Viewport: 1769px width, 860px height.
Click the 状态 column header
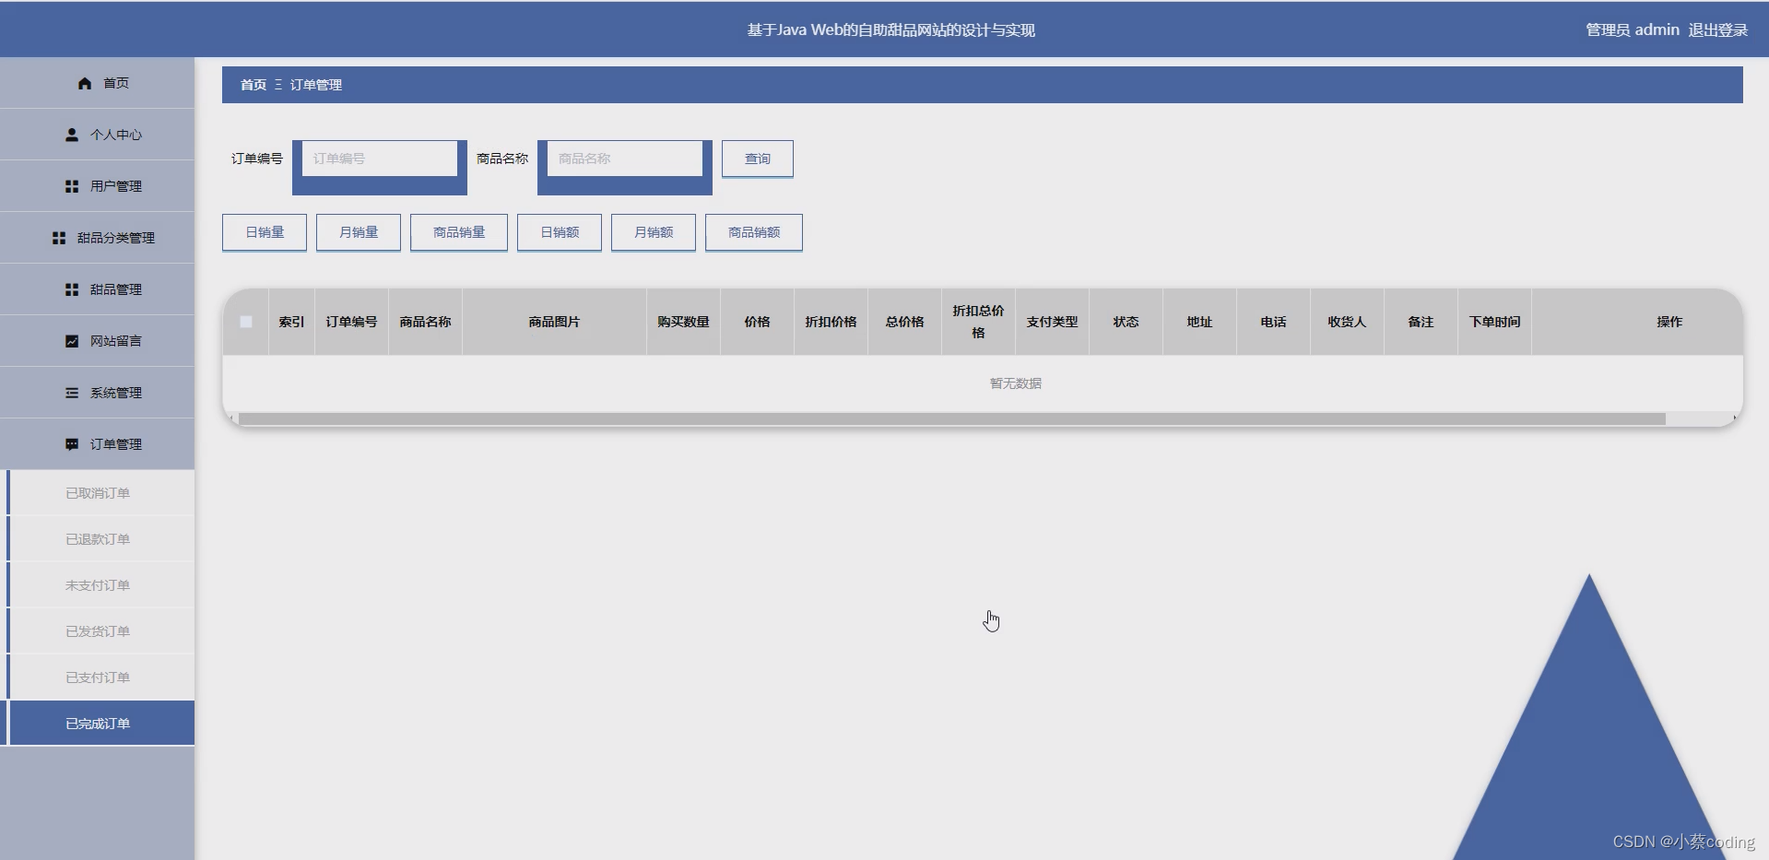(x=1126, y=322)
